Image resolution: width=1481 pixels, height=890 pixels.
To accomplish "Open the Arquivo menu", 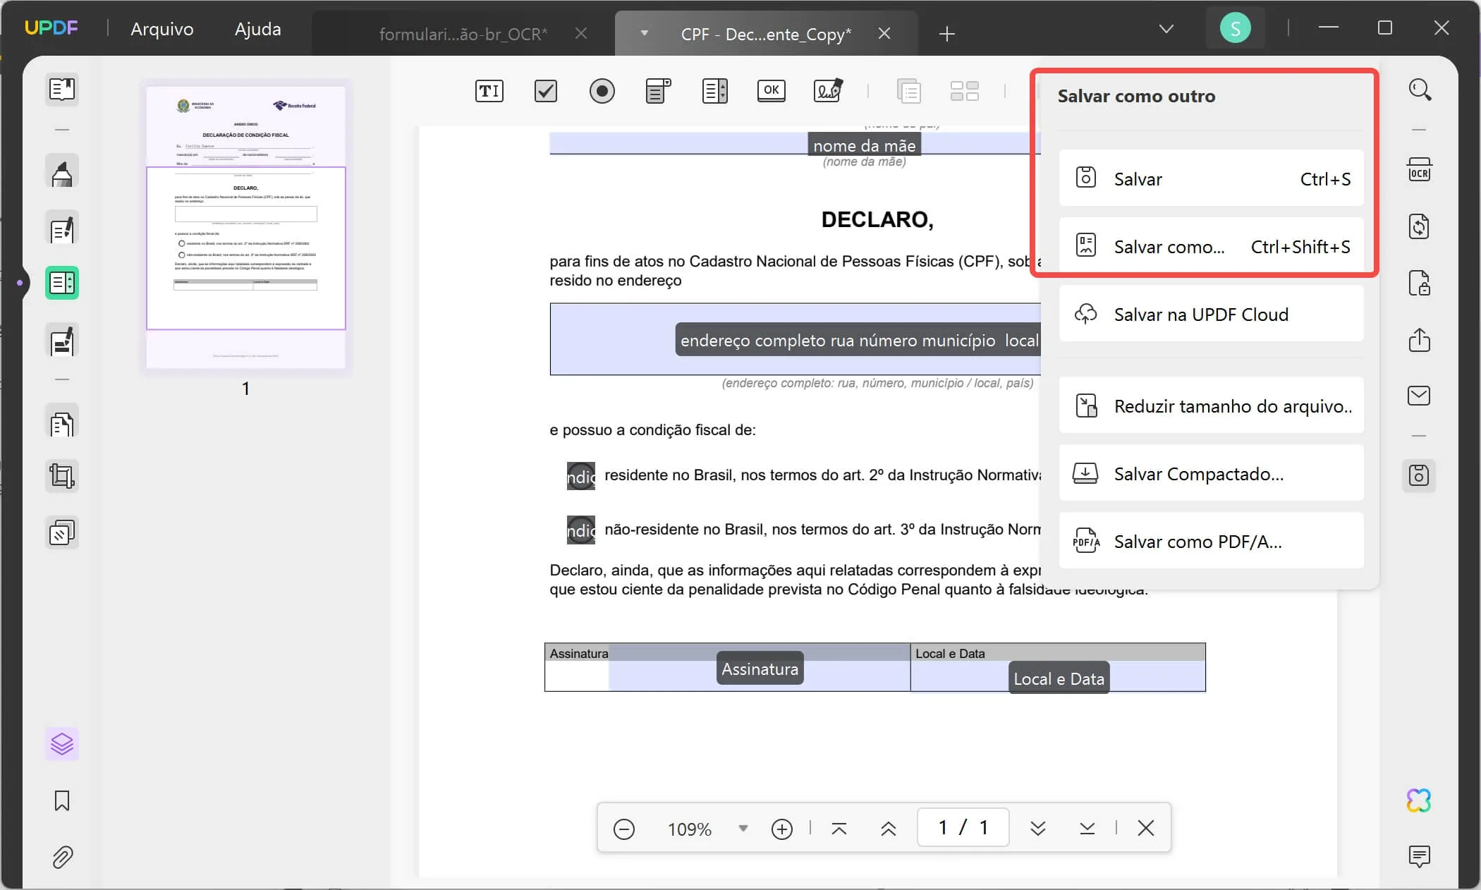I will (x=161, y=29).
